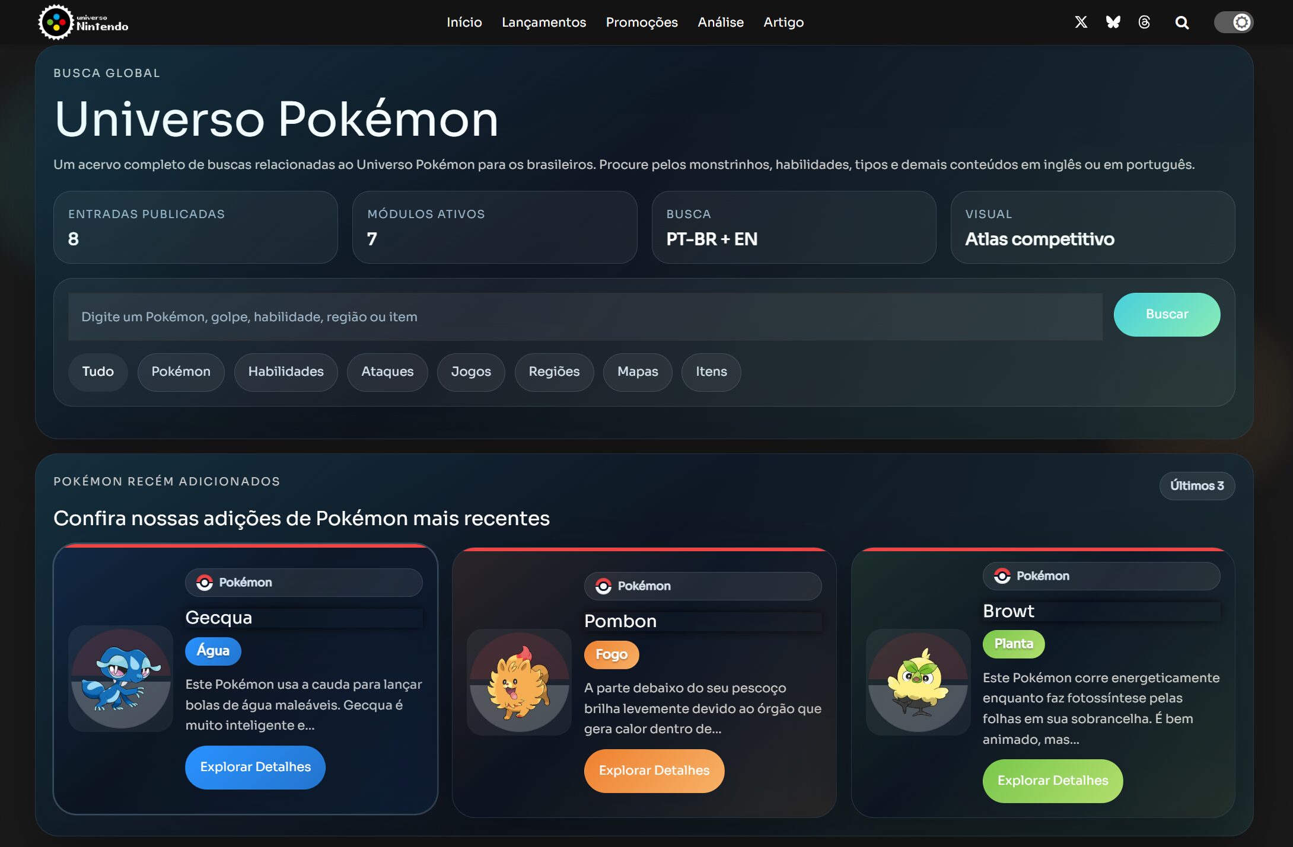
Task: Select the Pokémon filter chip
Action: (x=181, y=372)
